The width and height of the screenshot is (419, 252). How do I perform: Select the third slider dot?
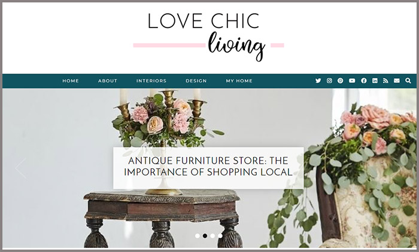[212, 236]
